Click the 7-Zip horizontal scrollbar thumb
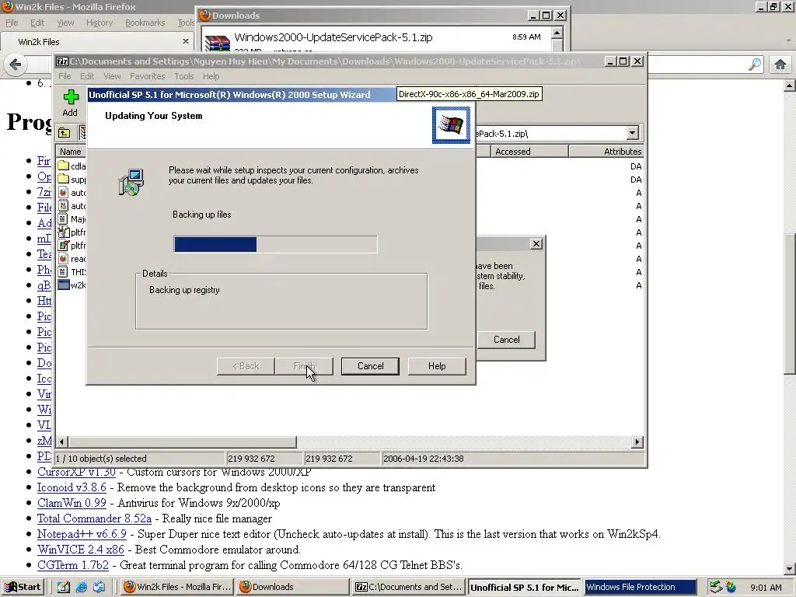The image size is (796, 597). [182, 442]
